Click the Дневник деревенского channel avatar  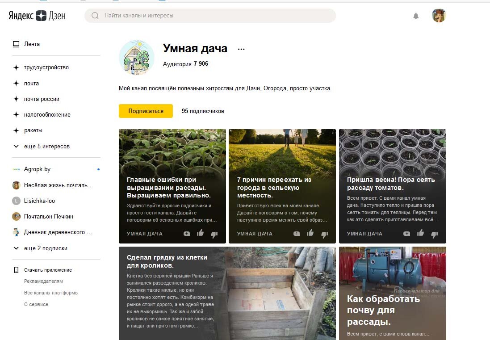click(x=16, y=232)
